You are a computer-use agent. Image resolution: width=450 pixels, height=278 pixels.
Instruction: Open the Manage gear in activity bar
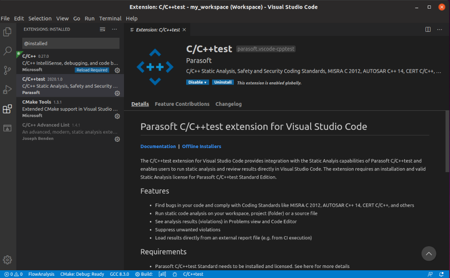point(7,260)
